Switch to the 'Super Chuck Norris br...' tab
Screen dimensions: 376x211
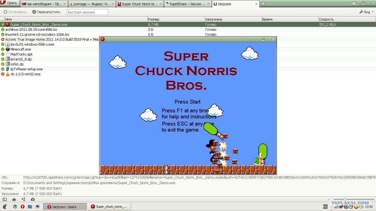point(140,4)
